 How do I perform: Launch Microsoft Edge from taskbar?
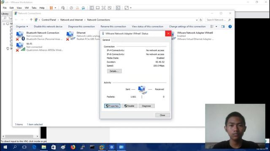tap(34, 147)
